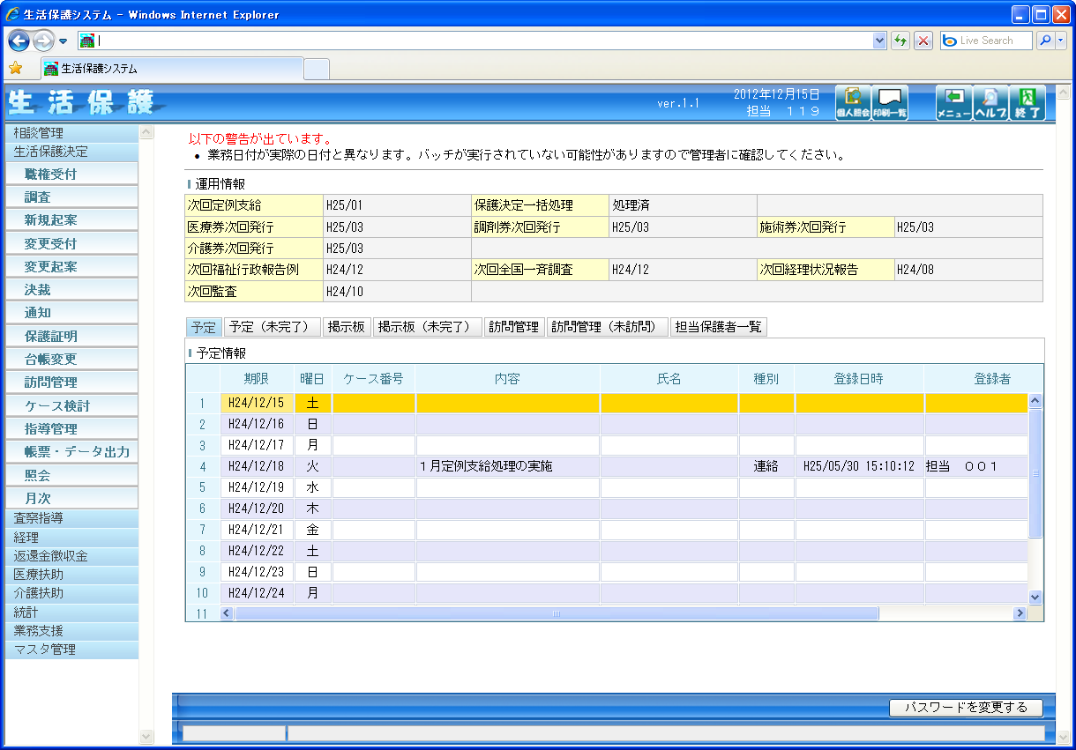Open ケース検討 from the sidebar
This screenshot has height=750, width=1076.
tap(71, 406)
